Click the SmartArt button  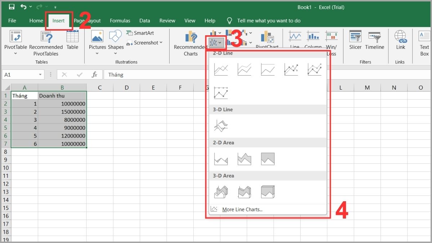(x=140, y=33)
